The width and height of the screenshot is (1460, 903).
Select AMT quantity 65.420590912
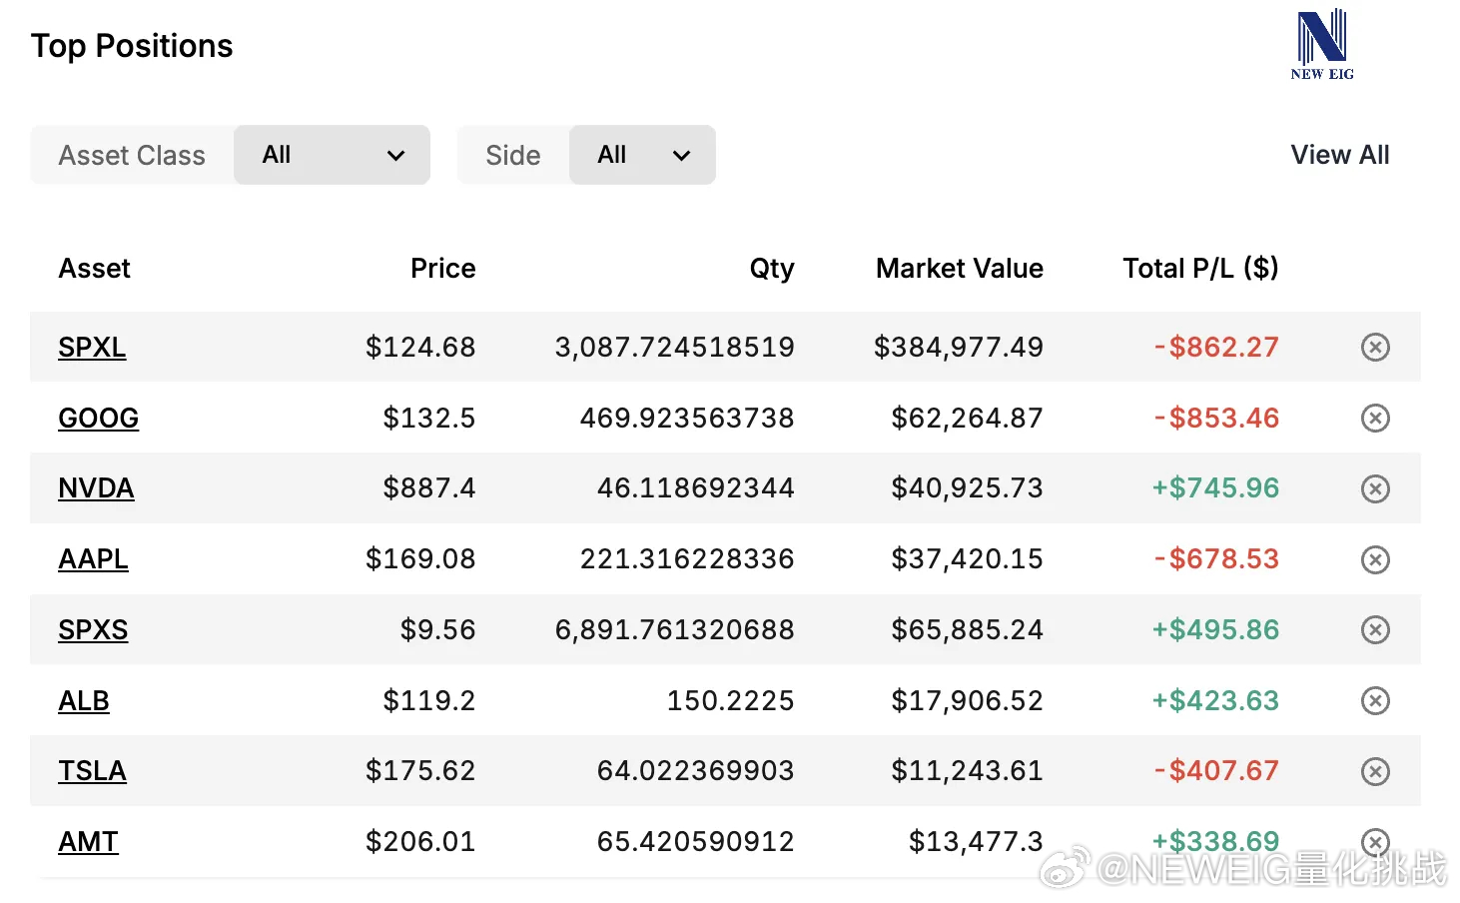tap(696, 842)
